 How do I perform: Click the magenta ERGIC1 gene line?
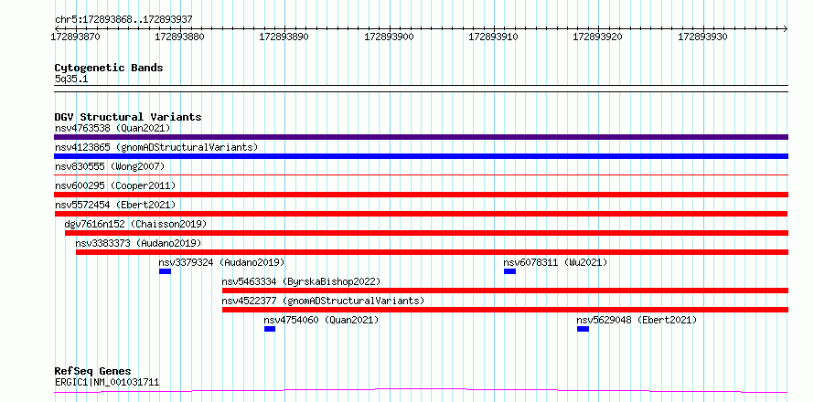click(421, 390)
